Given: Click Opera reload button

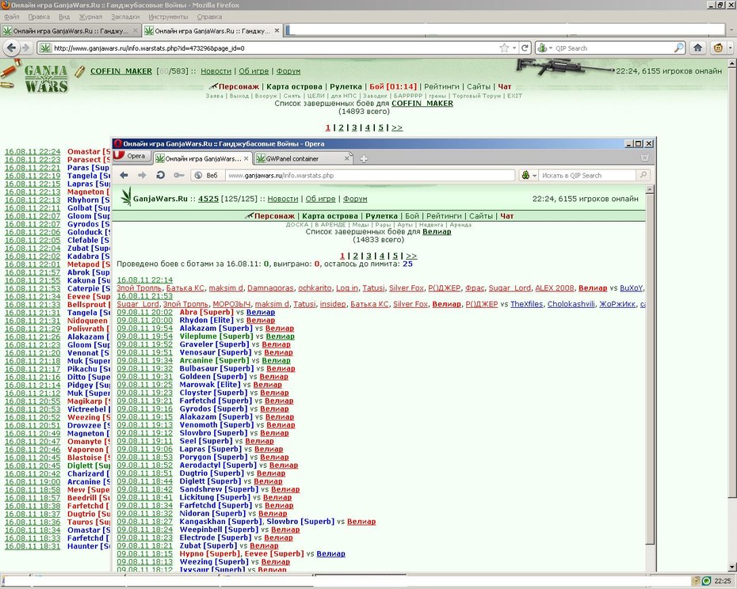Looking at the screenshot, I should pos(160,175).
